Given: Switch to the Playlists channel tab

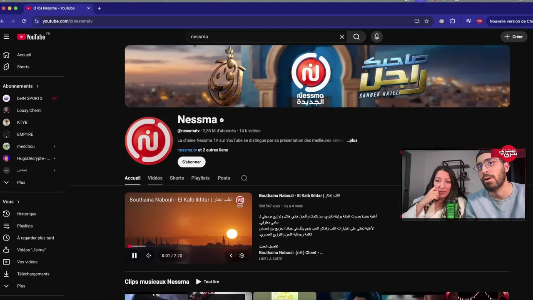Looking at the screenshot, I should click(x=200, y=178).
